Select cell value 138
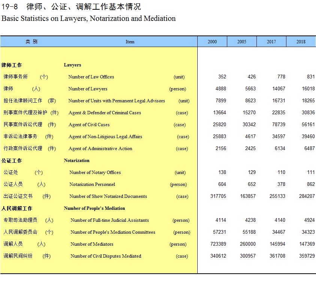Viewport: 316px width, 286px height. (x=222, y=172)
